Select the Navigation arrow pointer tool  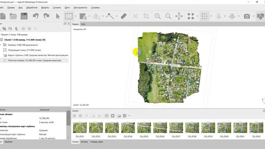click(x=58, y=16)
